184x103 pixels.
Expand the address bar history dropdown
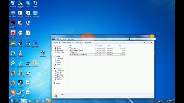(126, 39)
